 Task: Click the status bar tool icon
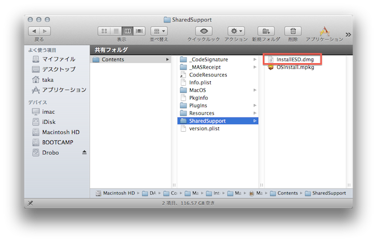tap(30, 203)
